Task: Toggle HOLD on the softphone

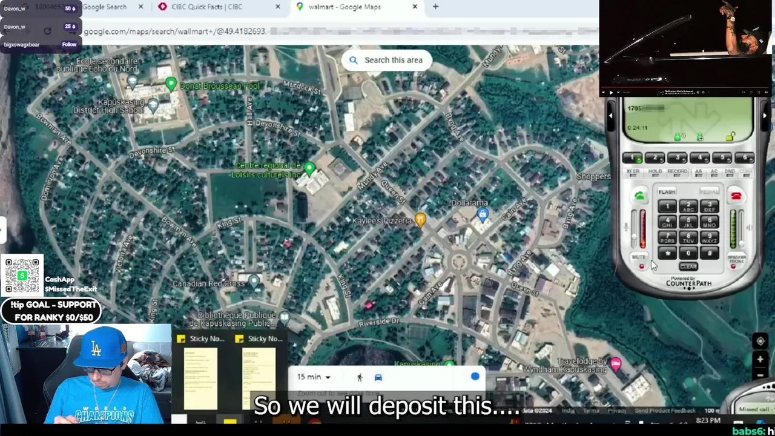Action: coord(655,173)
